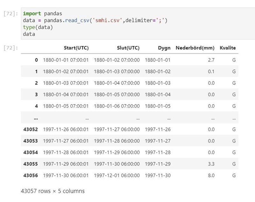
Task: Click the Dygn column header
Action: point(164,48)
